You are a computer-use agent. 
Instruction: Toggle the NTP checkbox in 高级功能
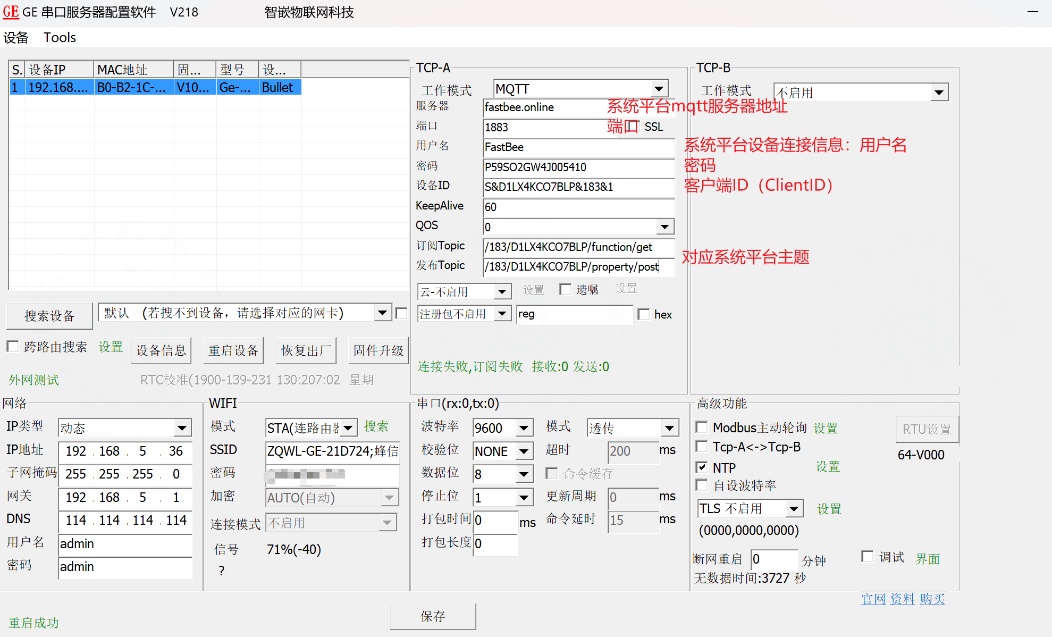click(702, 467)
